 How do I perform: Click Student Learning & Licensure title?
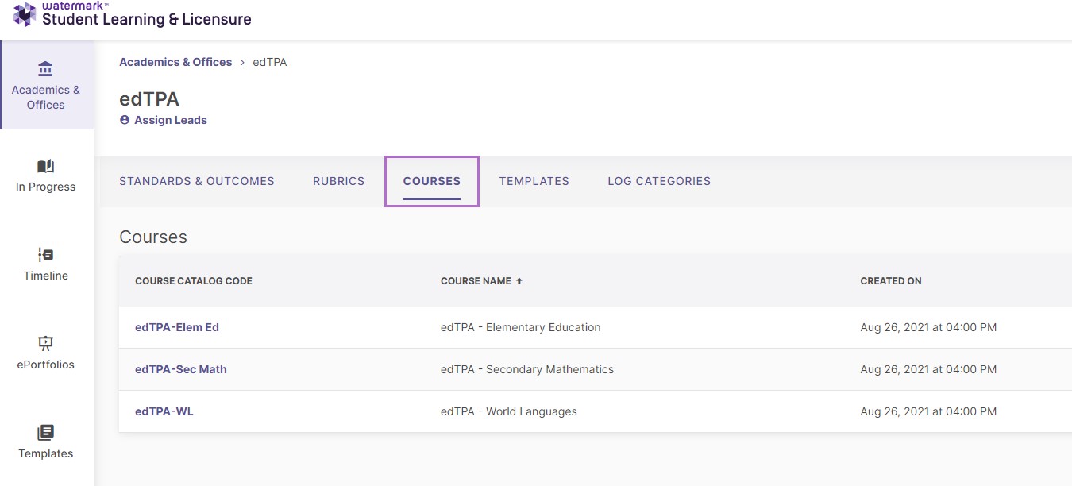click(147, 19)
